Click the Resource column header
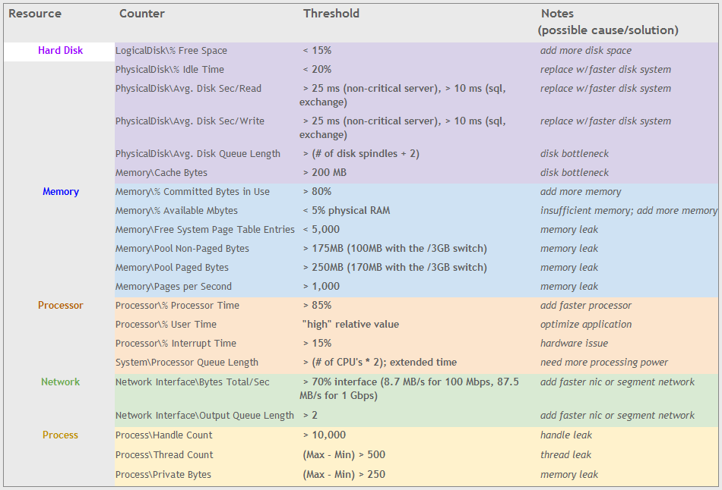722x490 pixels. coord(35,14)
